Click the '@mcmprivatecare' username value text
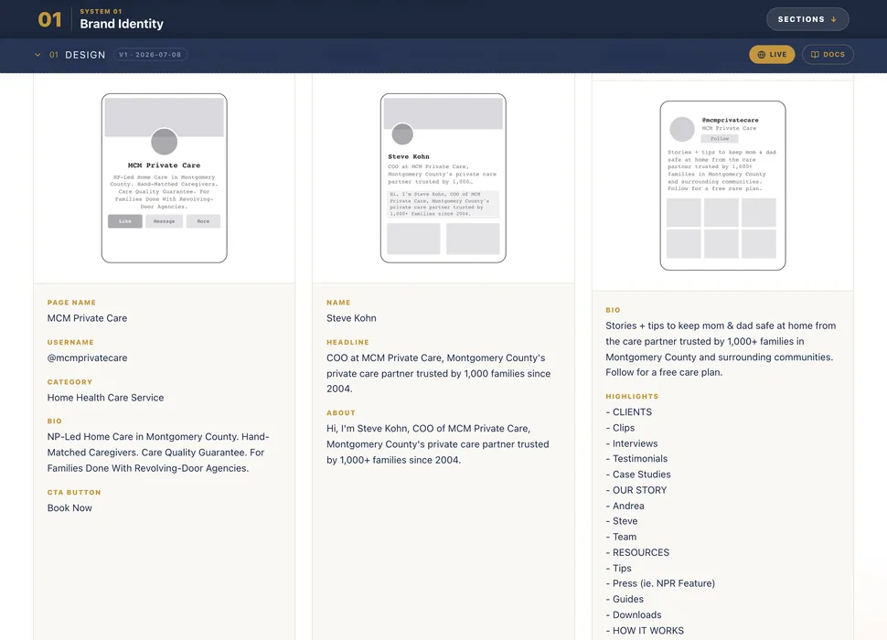Image resolution: width=887 pixels, height=640 pixels. coord(87,357)
